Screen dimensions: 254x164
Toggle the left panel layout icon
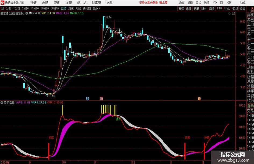coord(2,8)
